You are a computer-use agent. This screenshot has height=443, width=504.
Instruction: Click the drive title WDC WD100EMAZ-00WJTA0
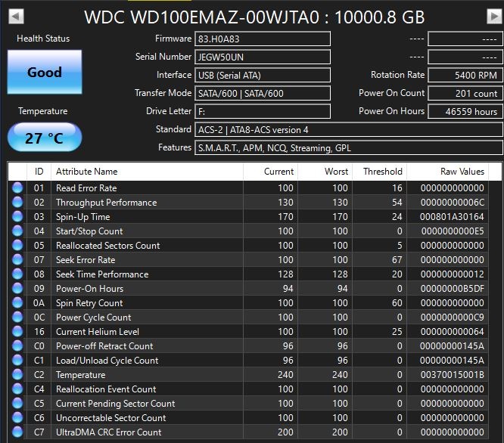coord(202,17)
